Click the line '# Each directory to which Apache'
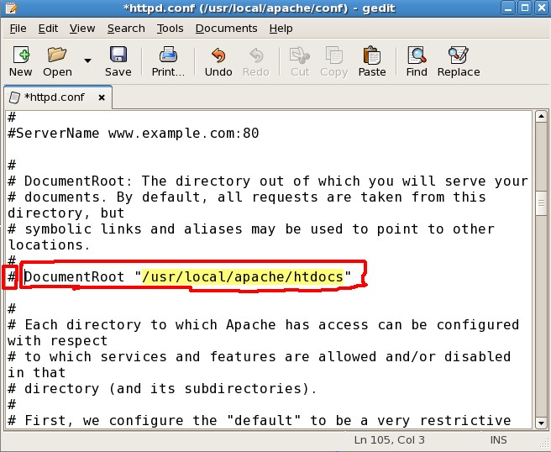 (264, 325)
